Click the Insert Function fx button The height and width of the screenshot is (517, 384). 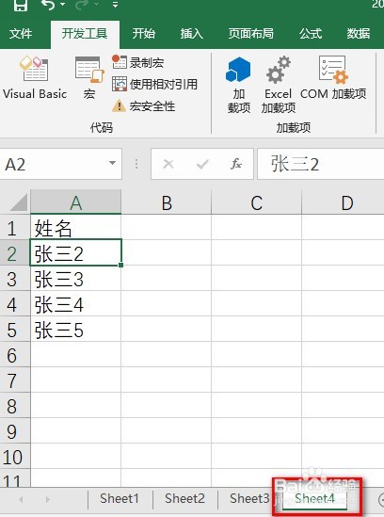(x=236, y=164)
